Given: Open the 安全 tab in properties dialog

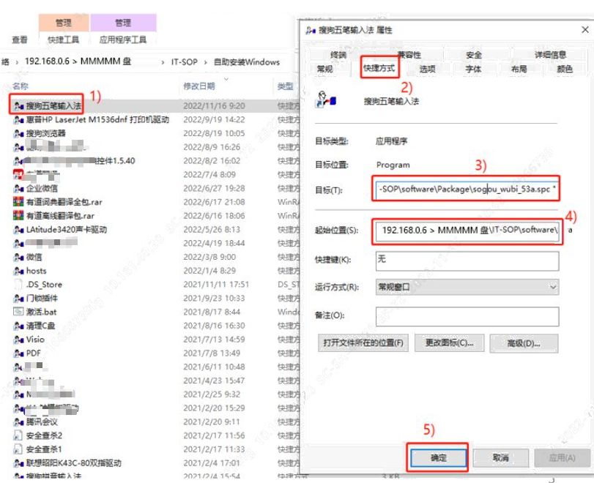Looking at the screenshot, I should [x=474, y=55].
